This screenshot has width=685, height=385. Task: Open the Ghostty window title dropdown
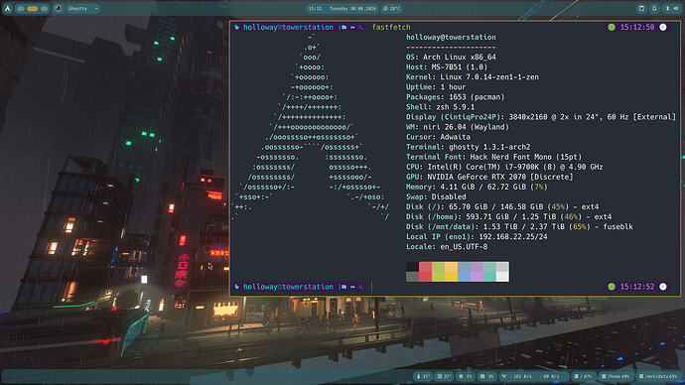tap(83, 8)
